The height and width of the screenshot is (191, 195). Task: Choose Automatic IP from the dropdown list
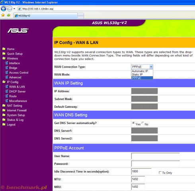tap(140, 71)
